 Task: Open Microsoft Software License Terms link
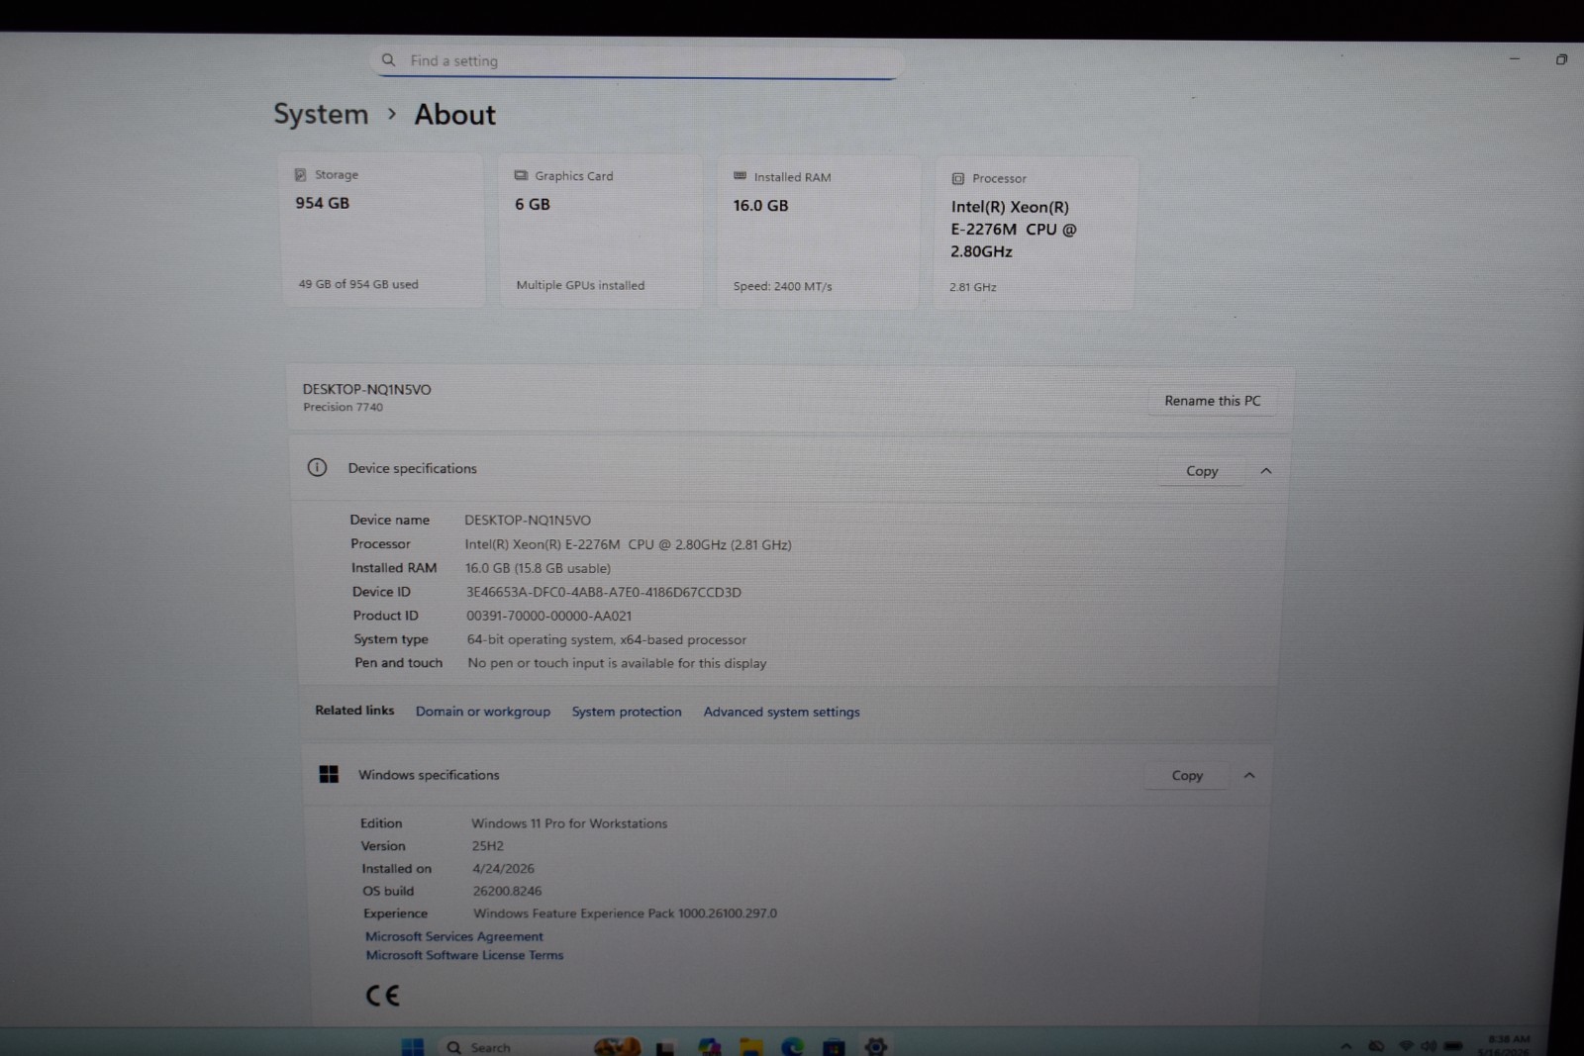(x=464, y=955)
